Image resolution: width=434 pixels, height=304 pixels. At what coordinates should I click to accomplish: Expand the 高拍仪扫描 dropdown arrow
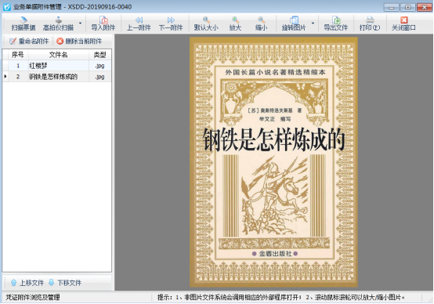tap(80, 24)
